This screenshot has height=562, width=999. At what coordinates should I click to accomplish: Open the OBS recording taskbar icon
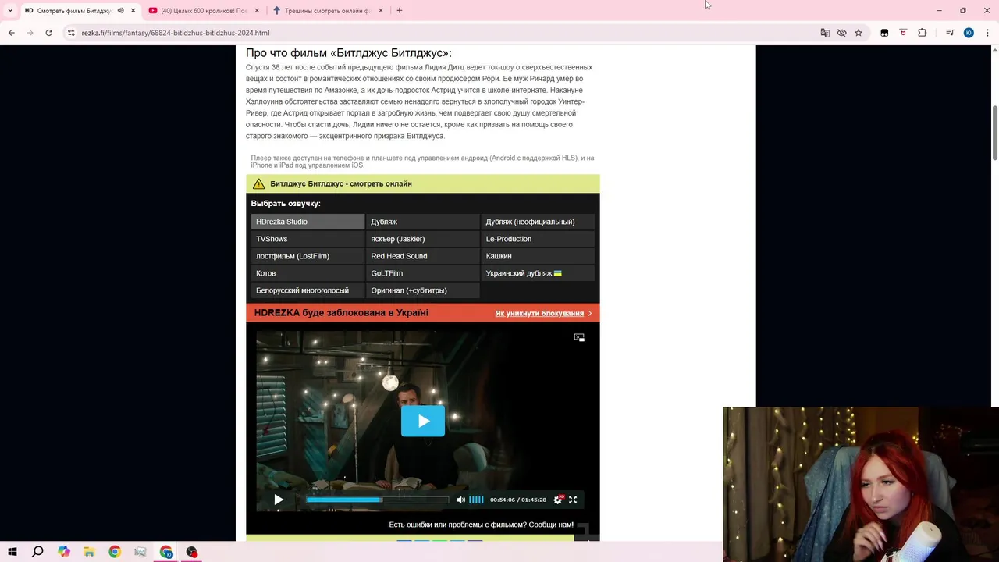pos(191,552)
